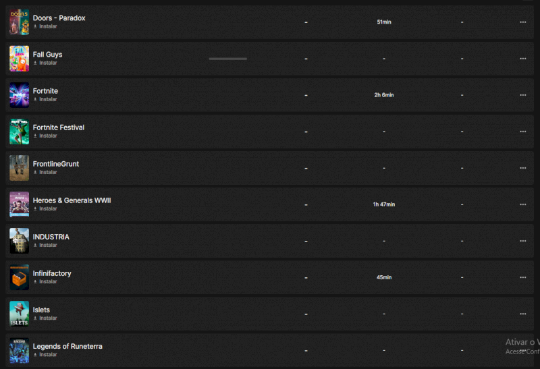Open the Heroes & Generals WWII options menu

click(x=522, y=204)
